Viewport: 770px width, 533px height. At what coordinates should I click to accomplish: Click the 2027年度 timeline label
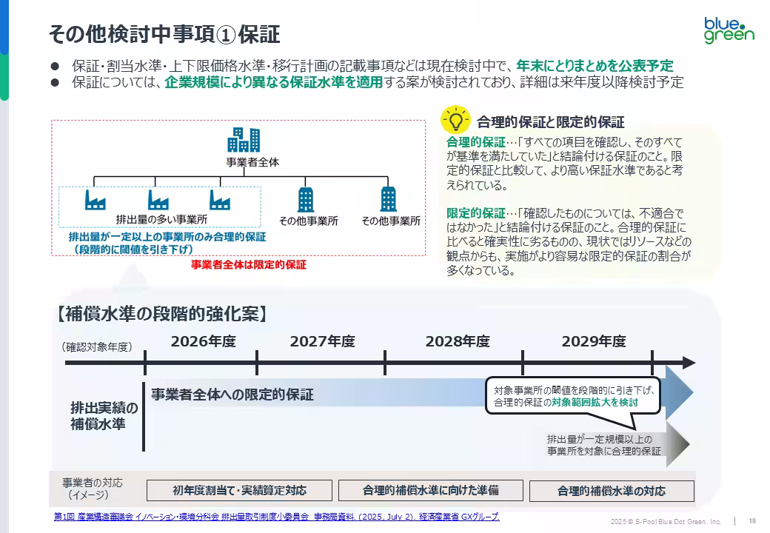(322, 341)
